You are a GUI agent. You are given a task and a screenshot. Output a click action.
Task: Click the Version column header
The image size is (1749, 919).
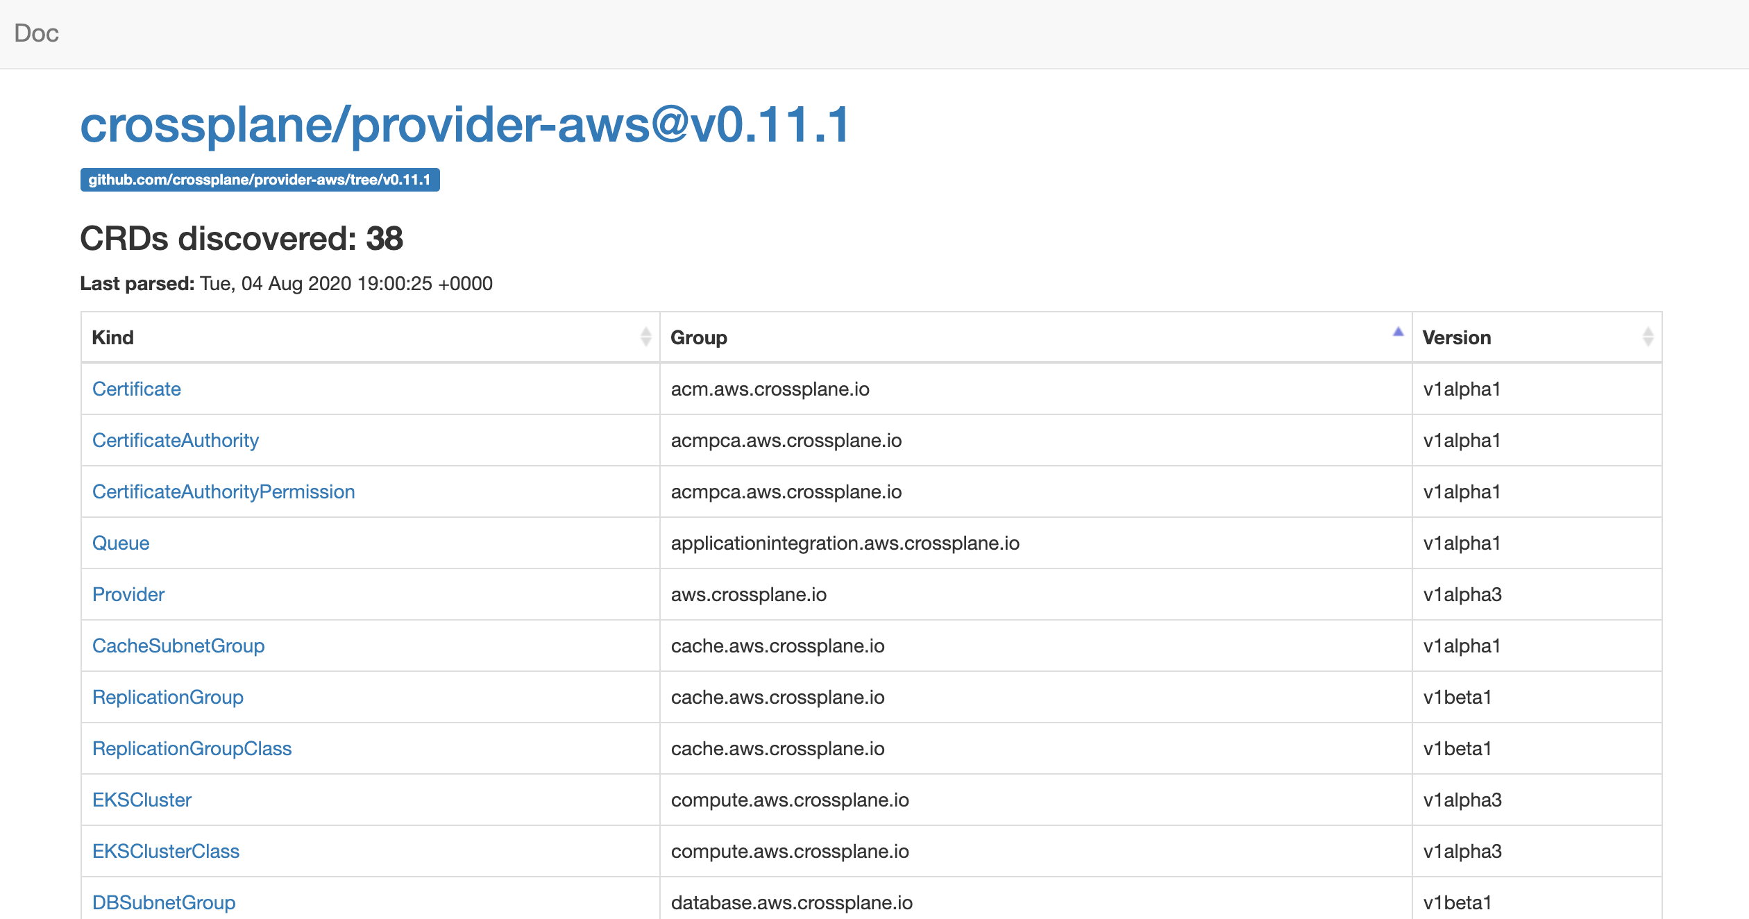click(1537, 337)
